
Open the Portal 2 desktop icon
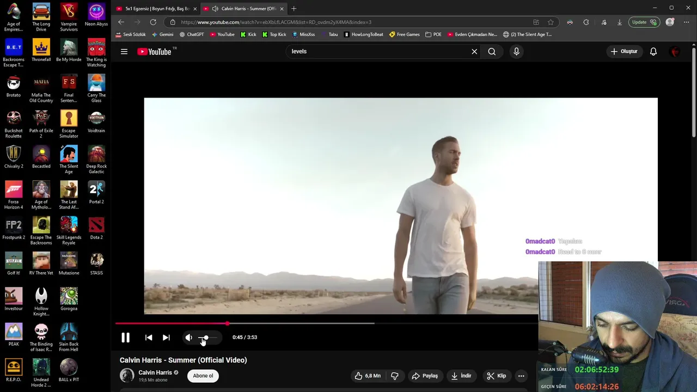(96, 193)
